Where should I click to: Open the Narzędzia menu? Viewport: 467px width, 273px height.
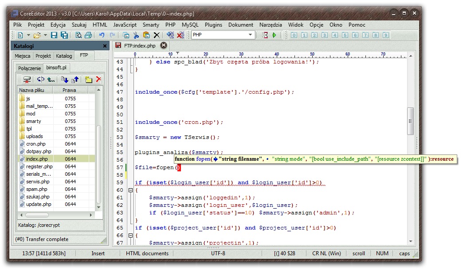tap(271, 25)
